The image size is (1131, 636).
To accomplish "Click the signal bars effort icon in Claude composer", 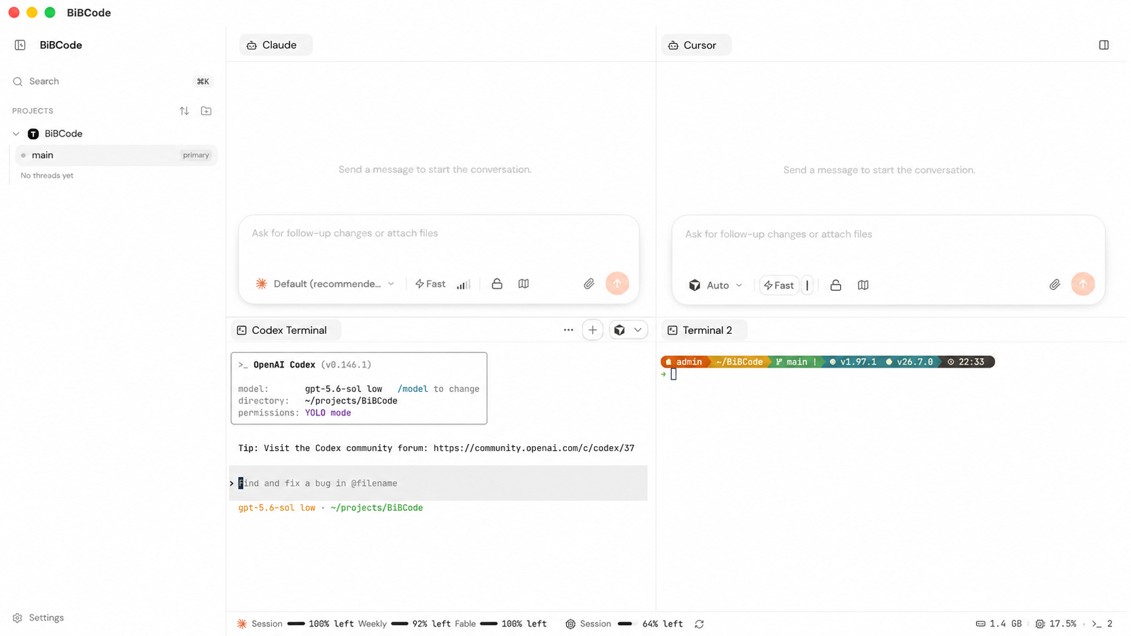I will [x=463, y=285].
